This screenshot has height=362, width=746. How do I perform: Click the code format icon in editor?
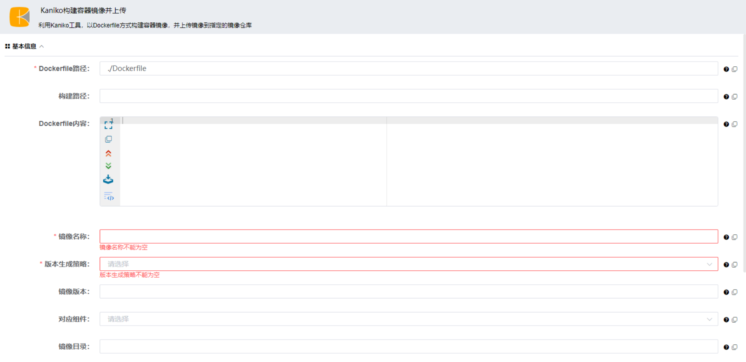click(109, 196)
